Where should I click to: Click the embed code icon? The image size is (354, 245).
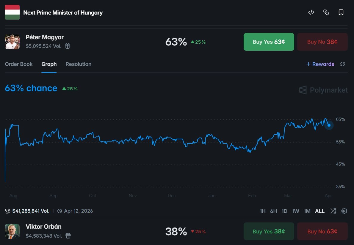(x=311, y=12)
